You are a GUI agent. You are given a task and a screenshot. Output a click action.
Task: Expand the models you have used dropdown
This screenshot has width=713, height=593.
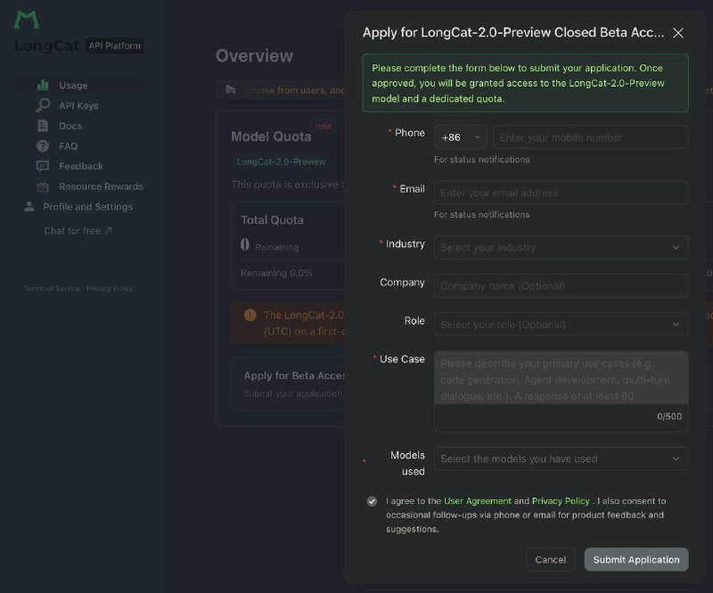coord(561,458)
